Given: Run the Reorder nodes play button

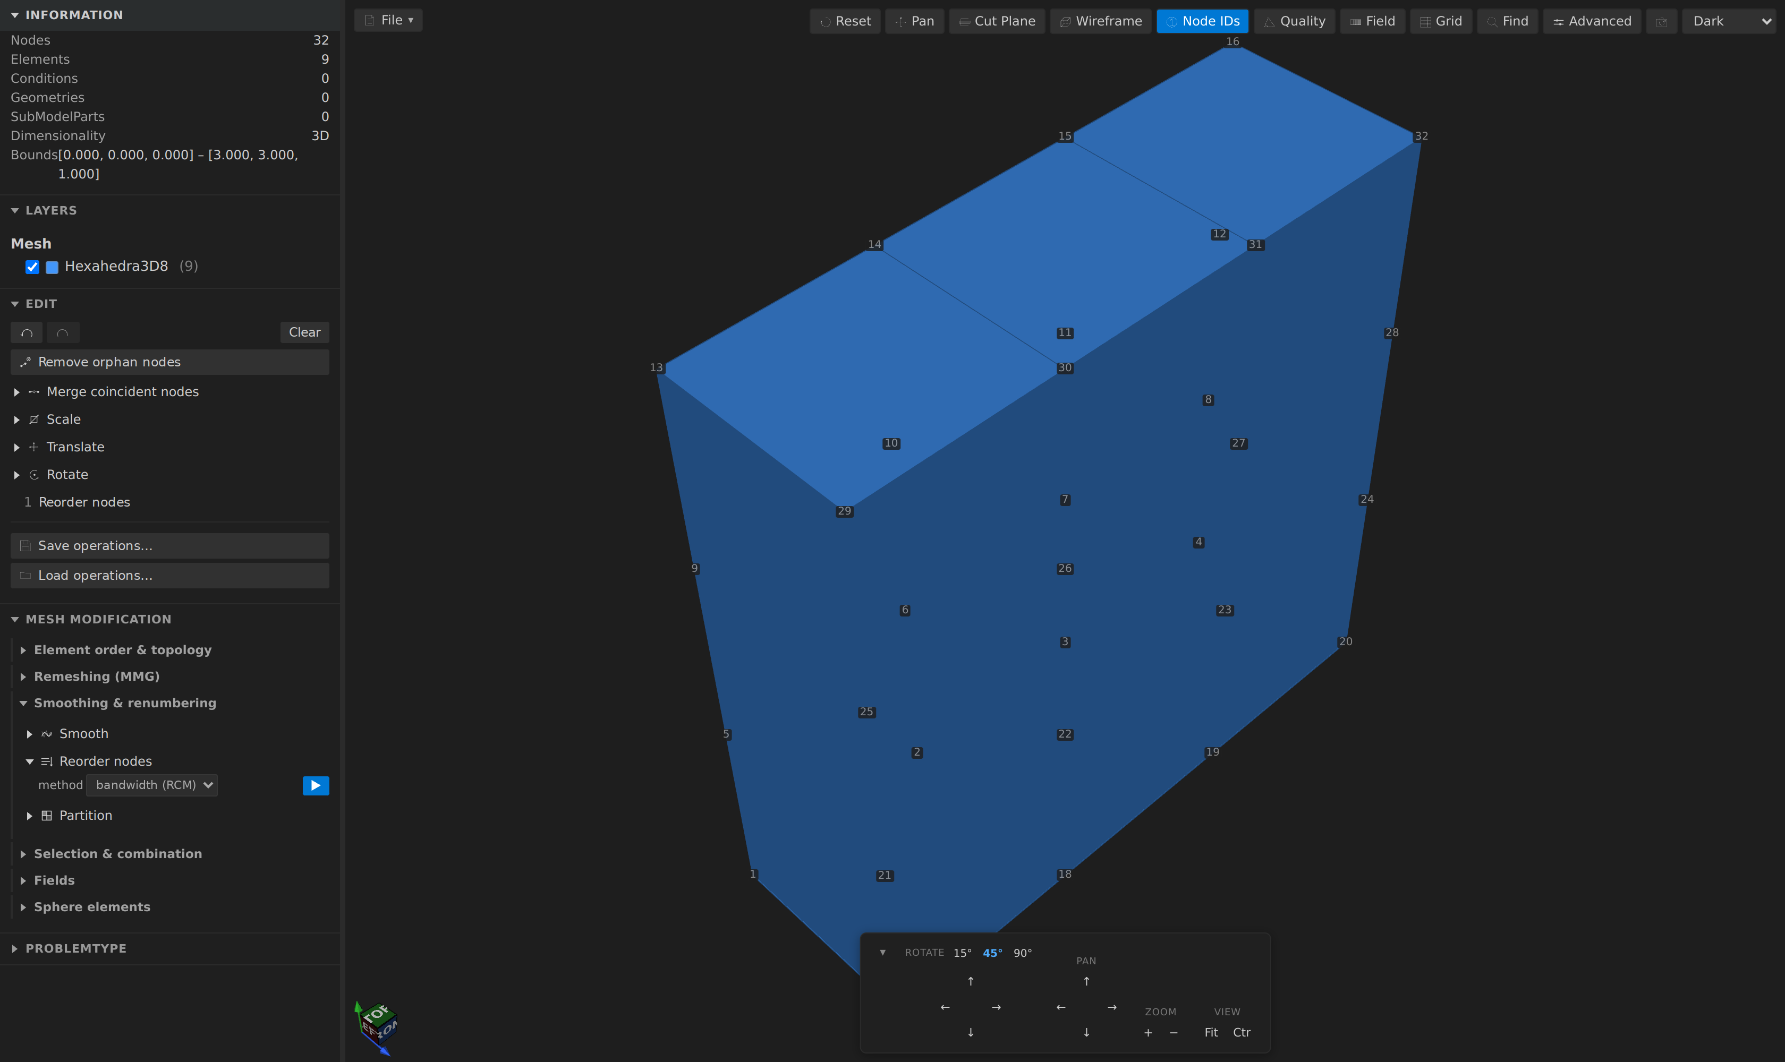Looking at the screenshot, I should tap(316, 786).
